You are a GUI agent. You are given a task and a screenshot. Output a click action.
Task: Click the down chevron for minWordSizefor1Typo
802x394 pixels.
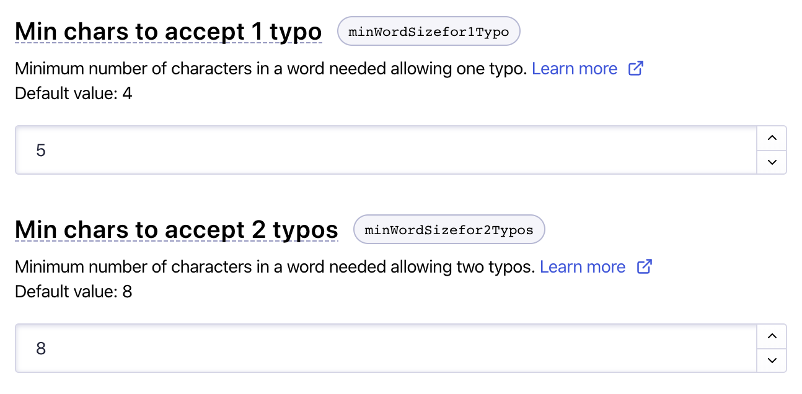(x=772, y=162)
